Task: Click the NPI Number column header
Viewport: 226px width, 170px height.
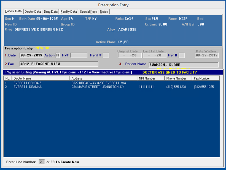Action: click(x=151, y=78)
